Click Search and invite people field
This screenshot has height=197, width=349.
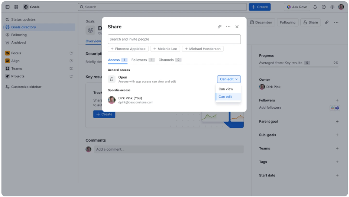(174, 39)
